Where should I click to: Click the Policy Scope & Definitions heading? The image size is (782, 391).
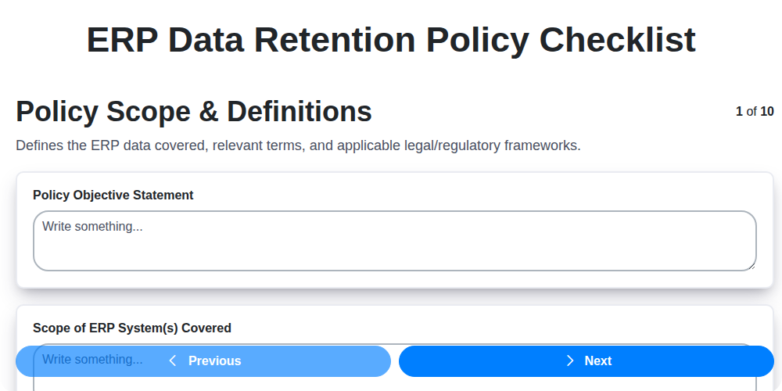point(194,112)
